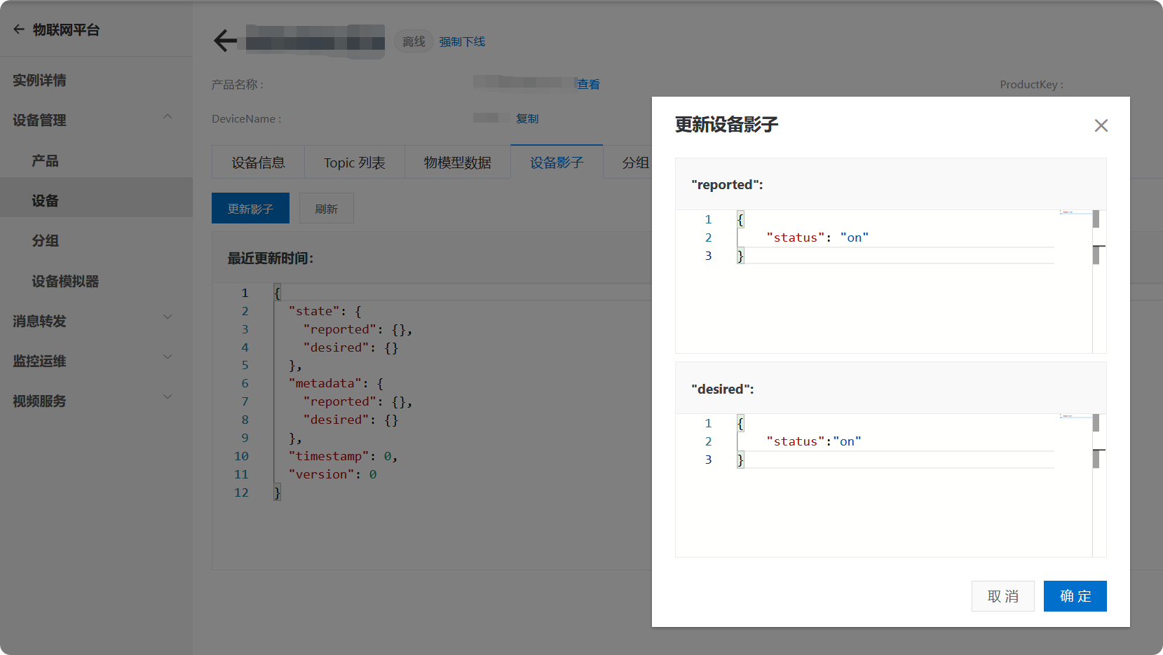
Task: Expand the 视频服务 sidebar menu
Action: (167, 397)
